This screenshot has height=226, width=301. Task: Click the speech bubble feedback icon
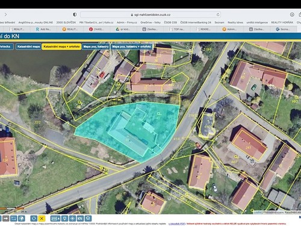tap(88, 218)
